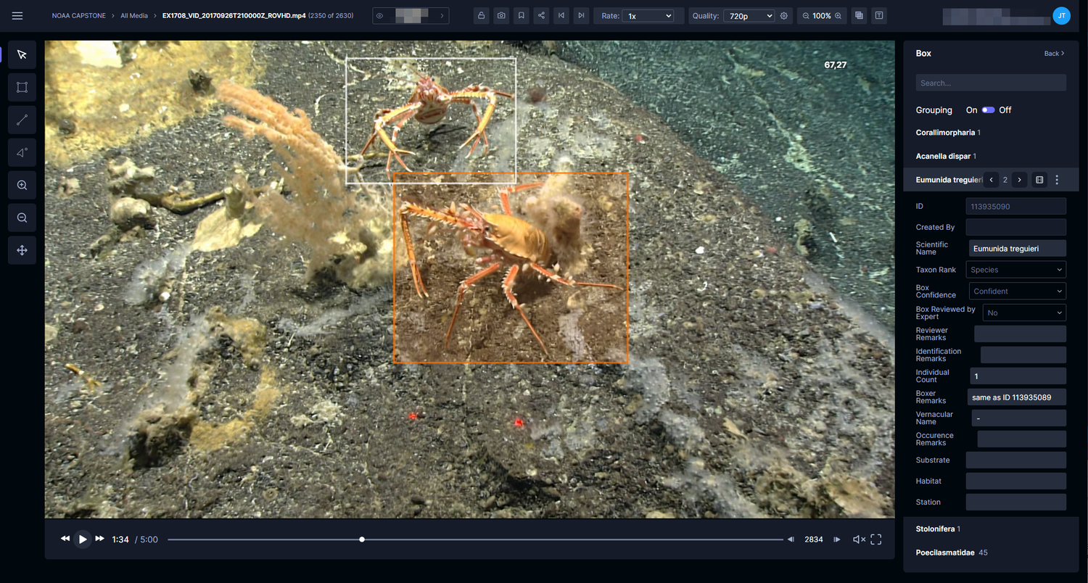Step forward one frame after 2834
The image size is (1088, 583).
(x=836, y=539)
